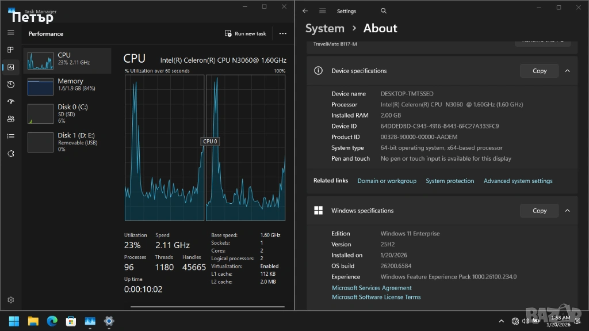
Task: Open Microsoft Edge from the taskbar
Action: [x=52, y=321]
